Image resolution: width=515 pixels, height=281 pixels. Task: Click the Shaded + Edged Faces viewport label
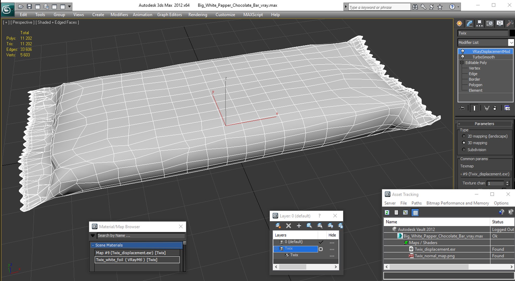57,23
